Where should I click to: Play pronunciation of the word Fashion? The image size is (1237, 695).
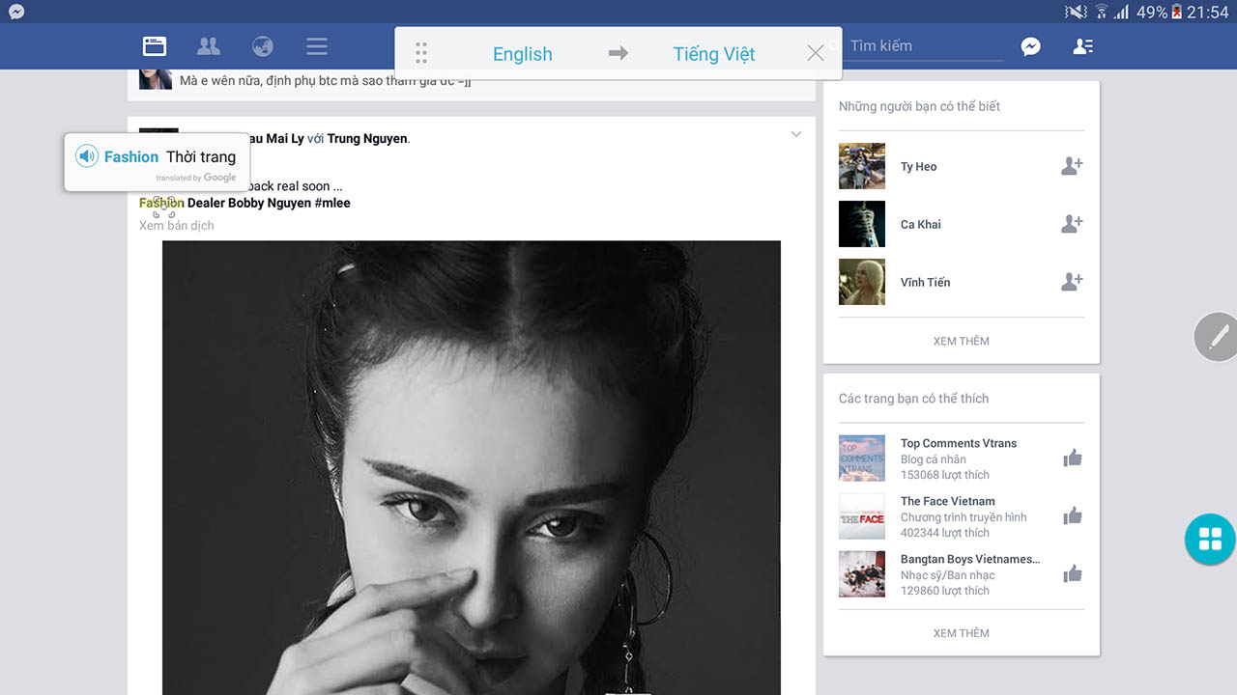tap(87, 156)
